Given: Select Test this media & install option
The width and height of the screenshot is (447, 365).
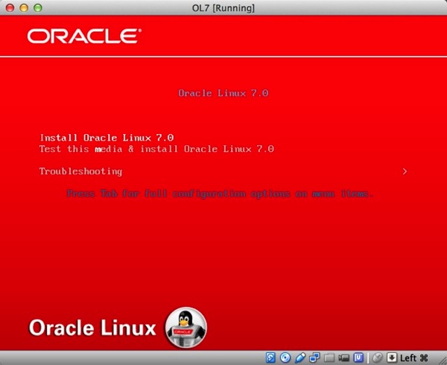Looking at the screenshot, I should tap(156, 149).
